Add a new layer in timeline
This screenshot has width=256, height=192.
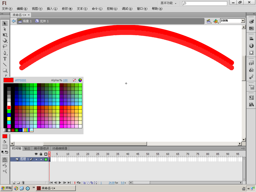(14, 183)
